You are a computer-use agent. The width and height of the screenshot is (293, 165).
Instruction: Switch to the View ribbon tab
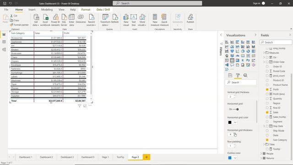tap(61, 10)
